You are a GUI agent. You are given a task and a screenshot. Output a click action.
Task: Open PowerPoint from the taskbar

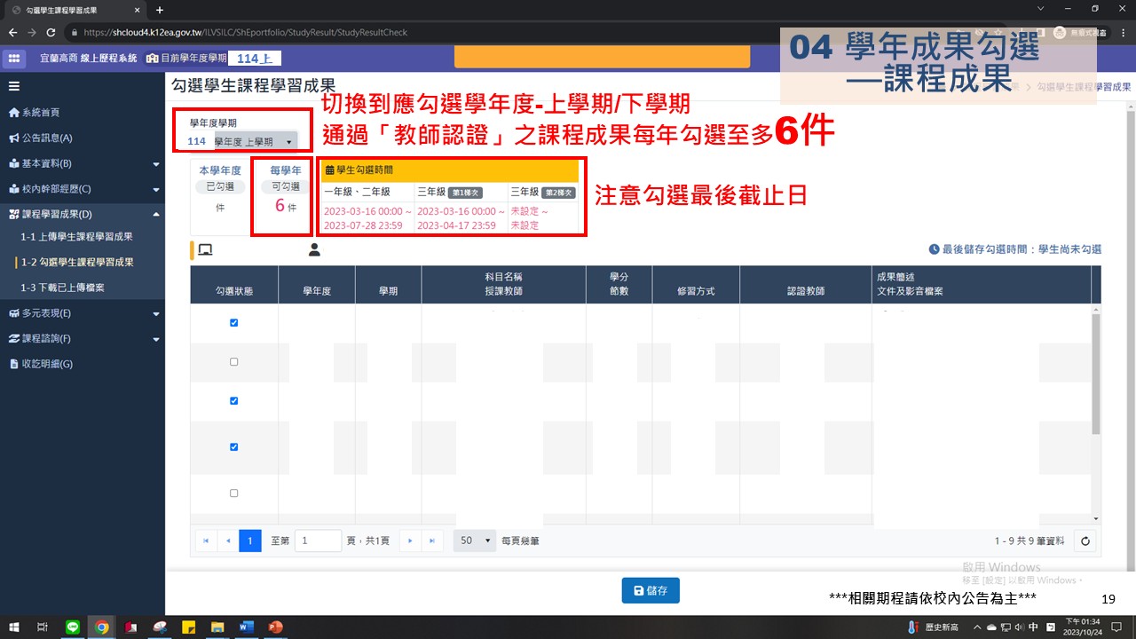274,627
